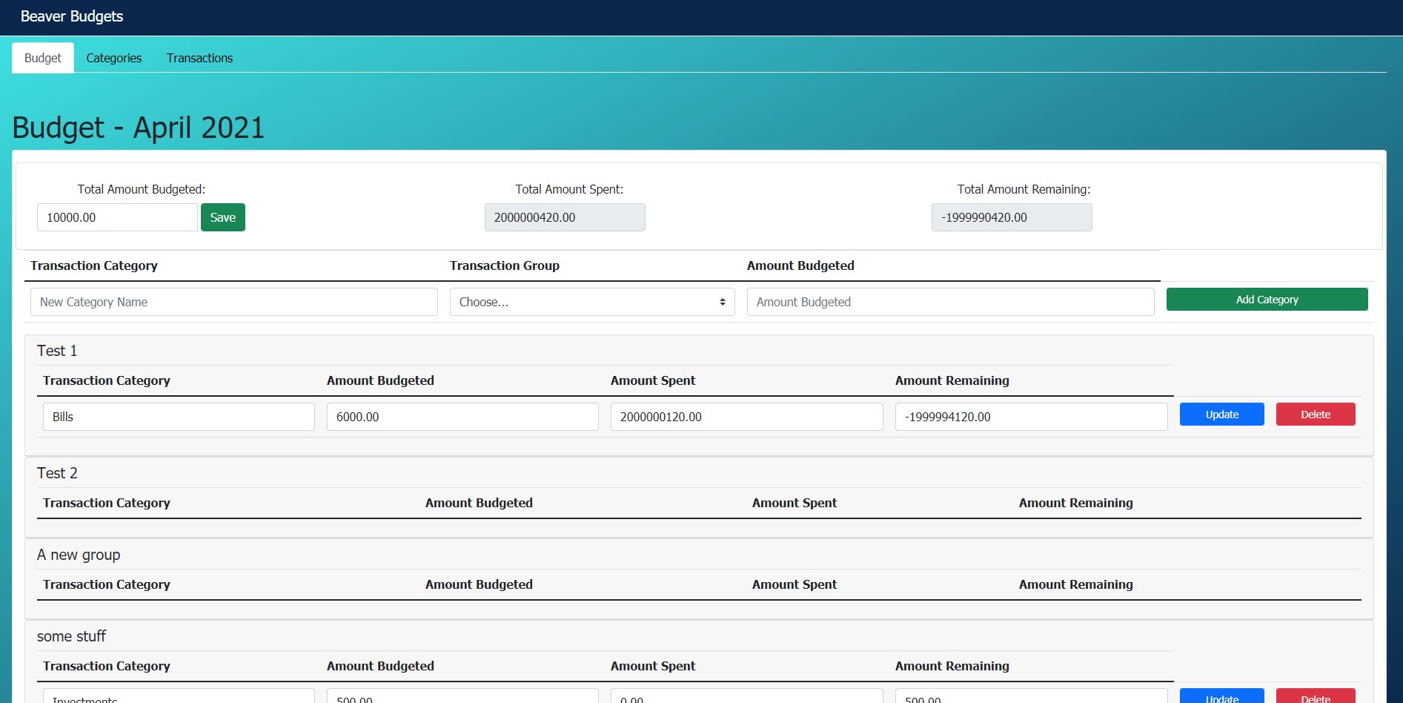
Task: Select the Budget tab
Action: tap(43, 58)
